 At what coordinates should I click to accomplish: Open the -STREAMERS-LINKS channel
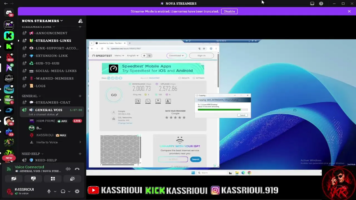(52, 41)
